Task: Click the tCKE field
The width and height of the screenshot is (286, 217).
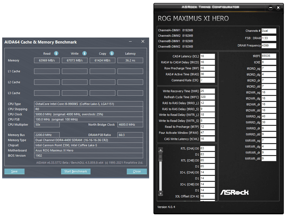Action: (269, 62)
